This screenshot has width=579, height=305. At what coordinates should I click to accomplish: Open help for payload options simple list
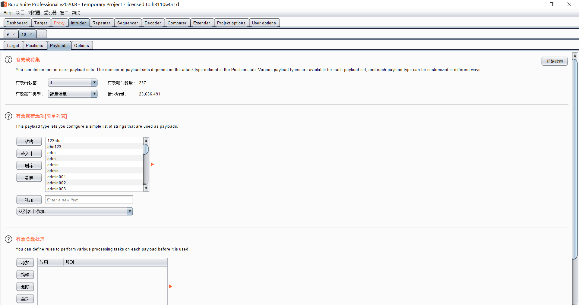point(8,116)
